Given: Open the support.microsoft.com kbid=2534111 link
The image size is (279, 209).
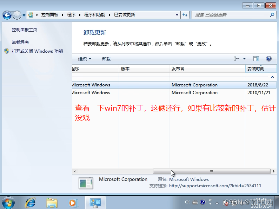Looking at the screenshot, I should coord(215,186).
